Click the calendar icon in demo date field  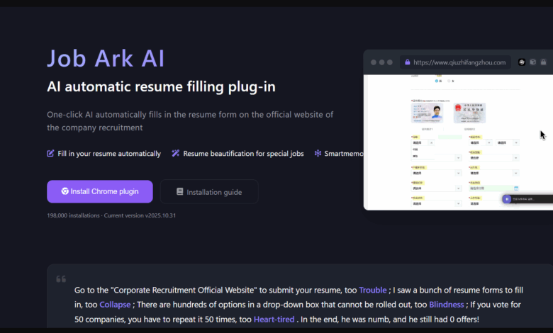tap(516, 188)
